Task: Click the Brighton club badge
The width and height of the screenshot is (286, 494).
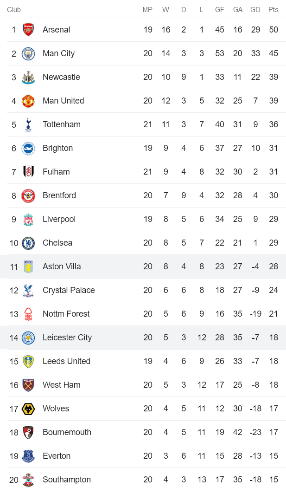Action: (x=28, y=148)
